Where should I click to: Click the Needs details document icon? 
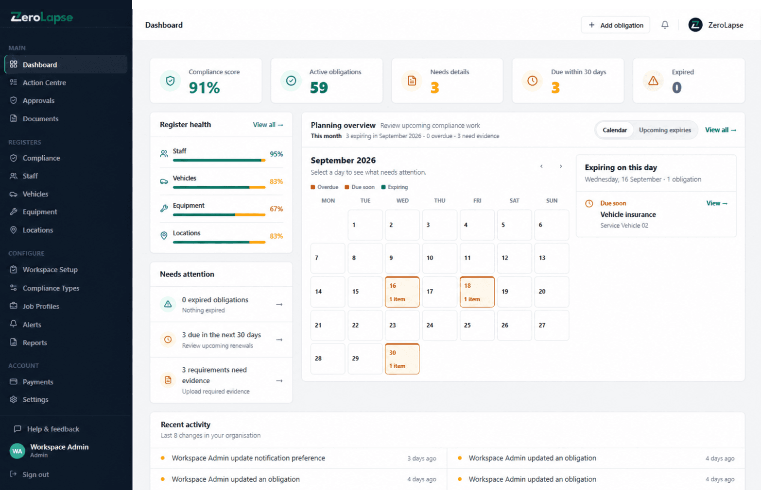pyautogui.click(x=412, y=81)
